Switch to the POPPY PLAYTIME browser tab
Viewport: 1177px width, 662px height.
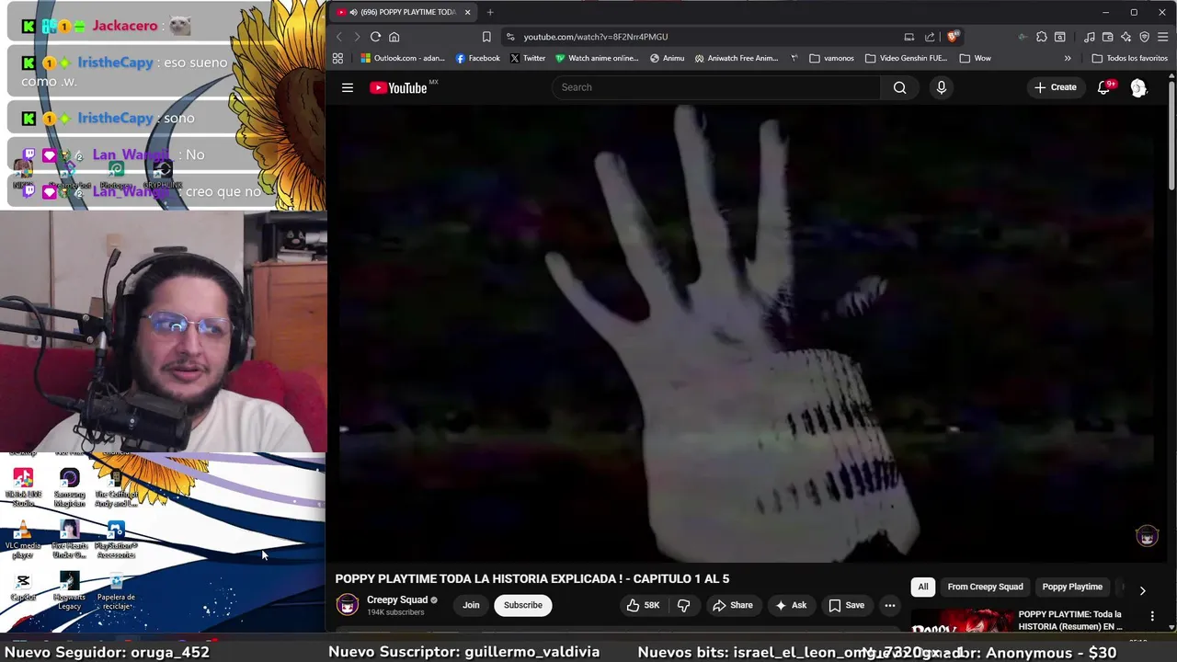(405, 12)
